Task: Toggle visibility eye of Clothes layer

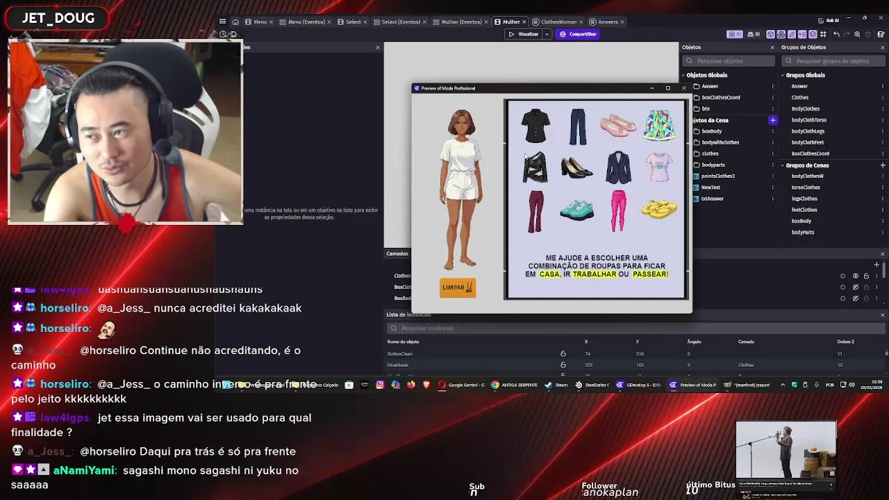Action: click(x=856, y=276)
